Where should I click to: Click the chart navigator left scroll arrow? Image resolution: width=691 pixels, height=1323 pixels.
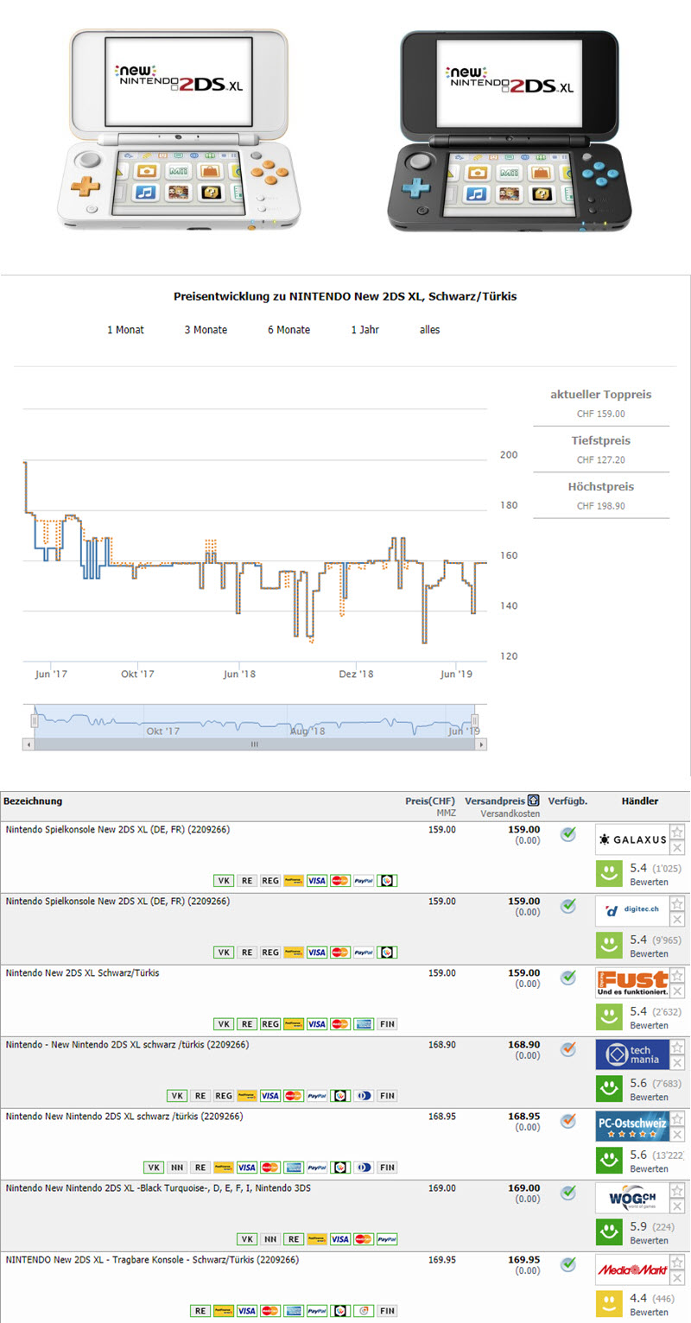[28, 744]
